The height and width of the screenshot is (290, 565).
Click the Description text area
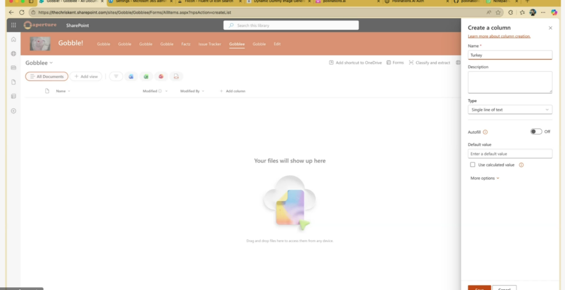pyautogui.click(x=510, y=82)
